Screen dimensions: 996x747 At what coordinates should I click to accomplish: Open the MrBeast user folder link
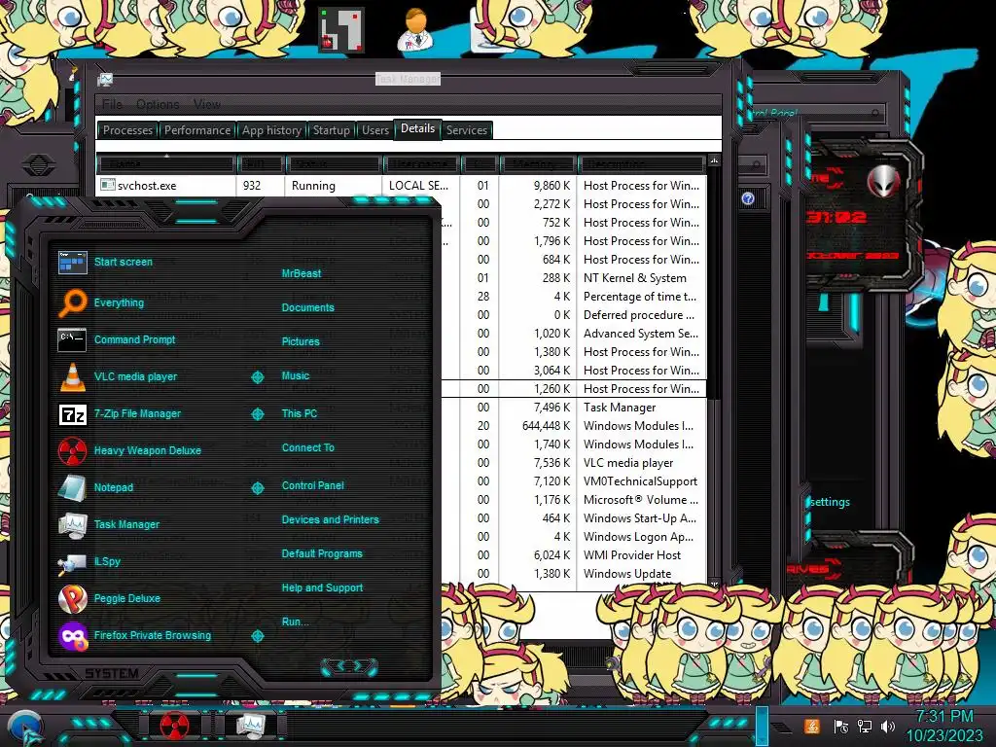pos(302,273)
